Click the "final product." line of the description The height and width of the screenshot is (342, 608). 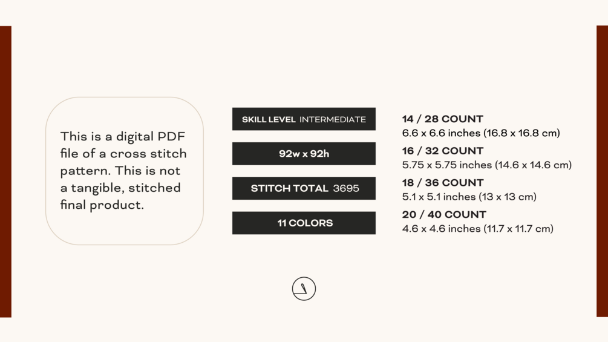click(102, 205)
